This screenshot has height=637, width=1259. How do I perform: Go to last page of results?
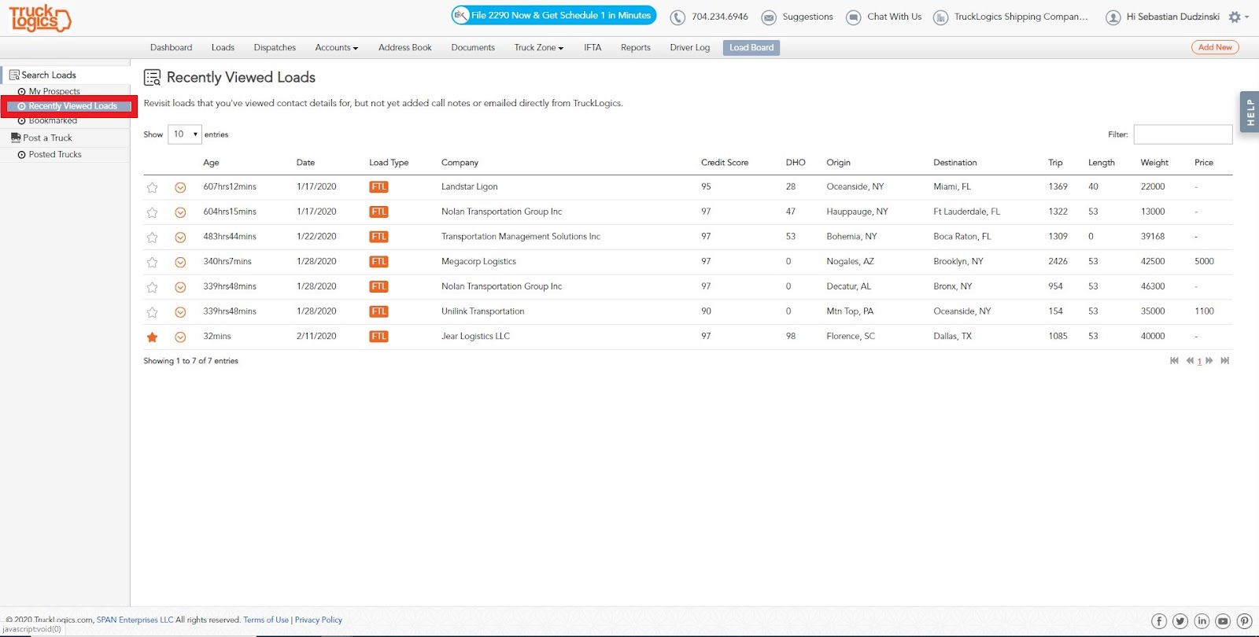pyautogui.click(x=1224, y=361)
